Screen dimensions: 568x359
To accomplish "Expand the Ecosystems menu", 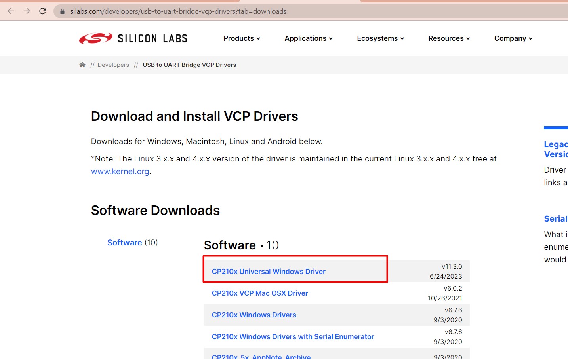I will point(380,38).
